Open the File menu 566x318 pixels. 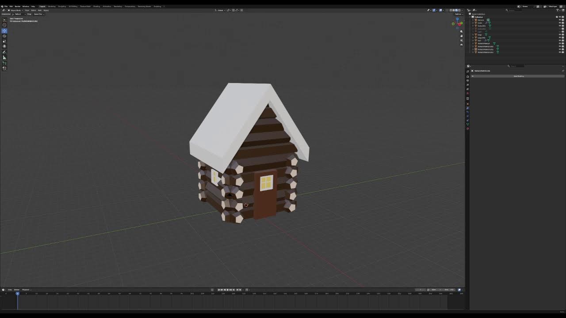(6, 7)
